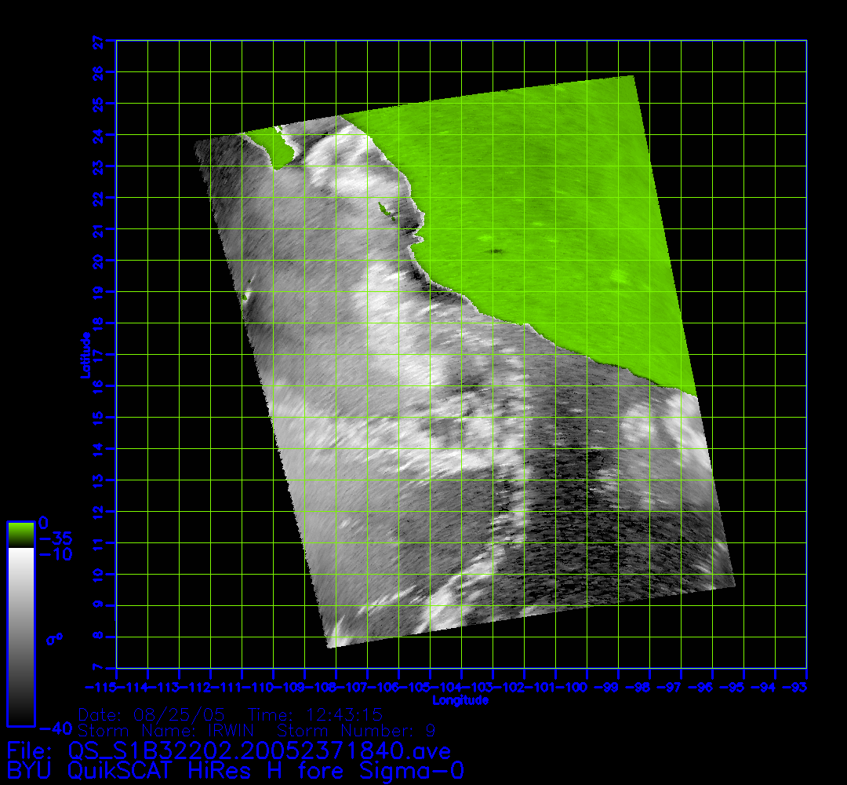Click the Latitude axis title
The image size is (847, 785).
83,355
